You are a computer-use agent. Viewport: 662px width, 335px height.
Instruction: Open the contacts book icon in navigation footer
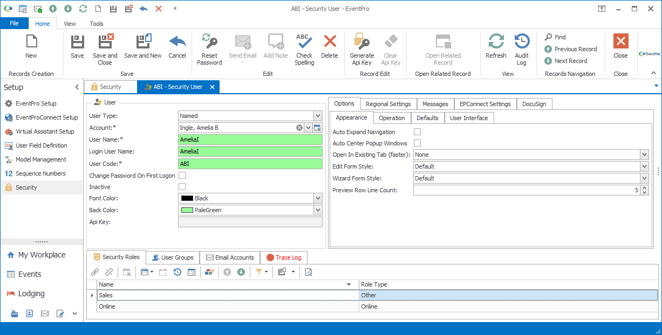[30, 313]
